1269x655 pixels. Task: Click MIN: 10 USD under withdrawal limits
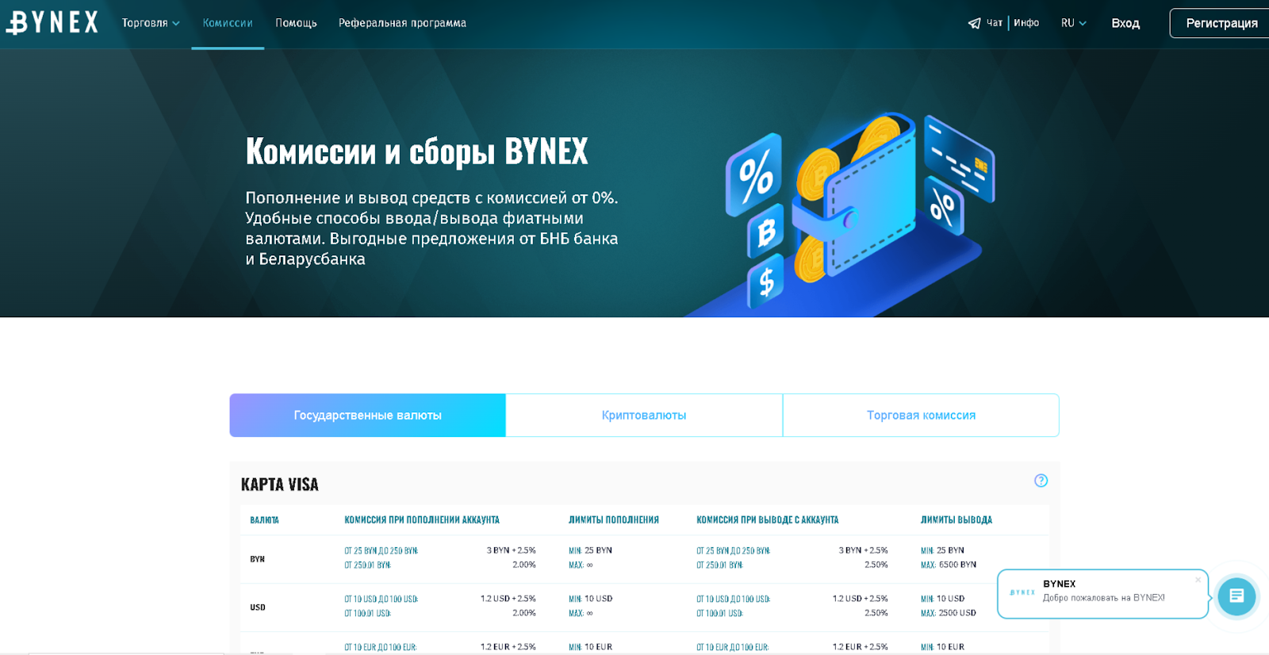pos(943,599)
